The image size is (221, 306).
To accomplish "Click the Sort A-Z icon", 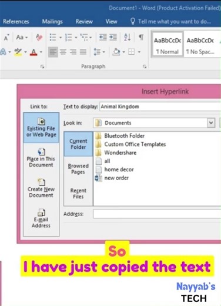I will click(128, 37).
